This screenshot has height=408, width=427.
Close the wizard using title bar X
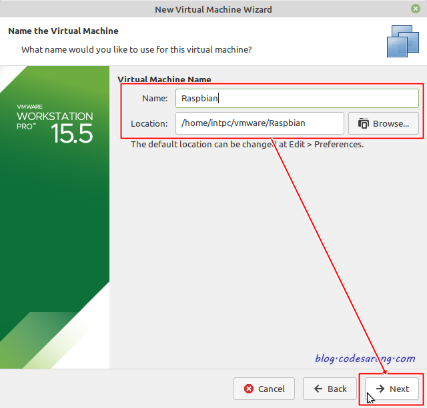(x=416, y=9)
